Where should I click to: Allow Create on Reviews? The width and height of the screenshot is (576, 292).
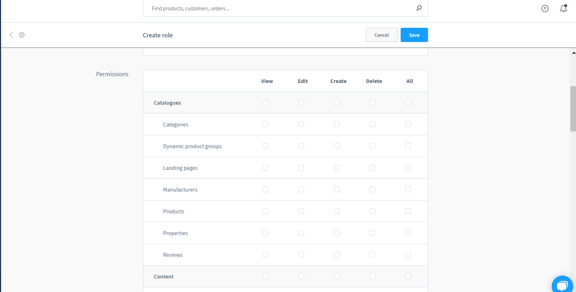click(x=337, y=255)
